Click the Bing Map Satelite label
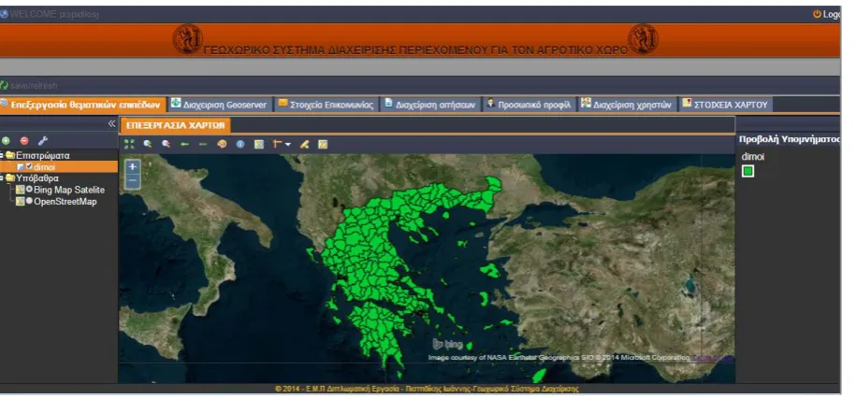This screenshot has width=856, height=398. coord(69,190)
